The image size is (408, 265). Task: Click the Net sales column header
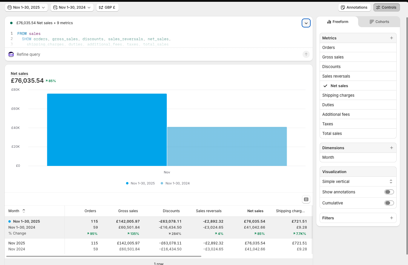pos(255,211)
